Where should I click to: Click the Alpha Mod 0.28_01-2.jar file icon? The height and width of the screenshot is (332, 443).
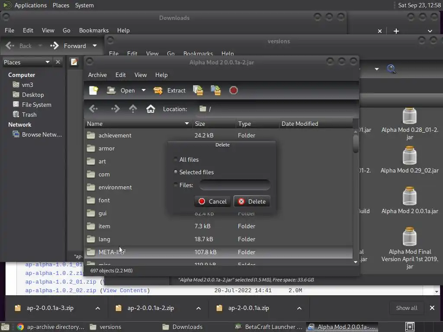point(410,116)
